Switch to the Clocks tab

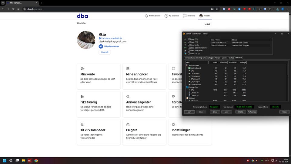coord(224,58)
